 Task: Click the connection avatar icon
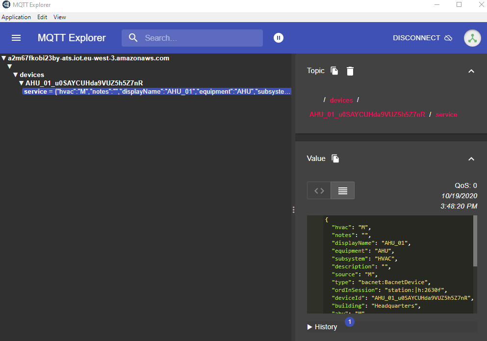point(472,38)
